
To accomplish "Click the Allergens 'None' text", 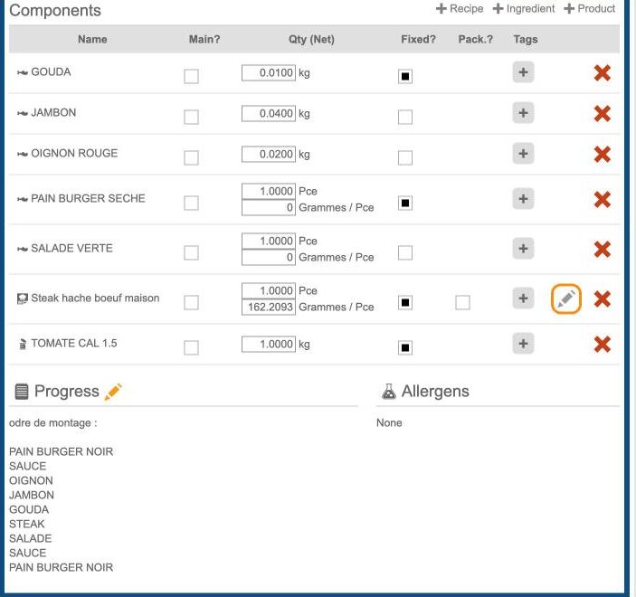I will [x=389, y=423].
